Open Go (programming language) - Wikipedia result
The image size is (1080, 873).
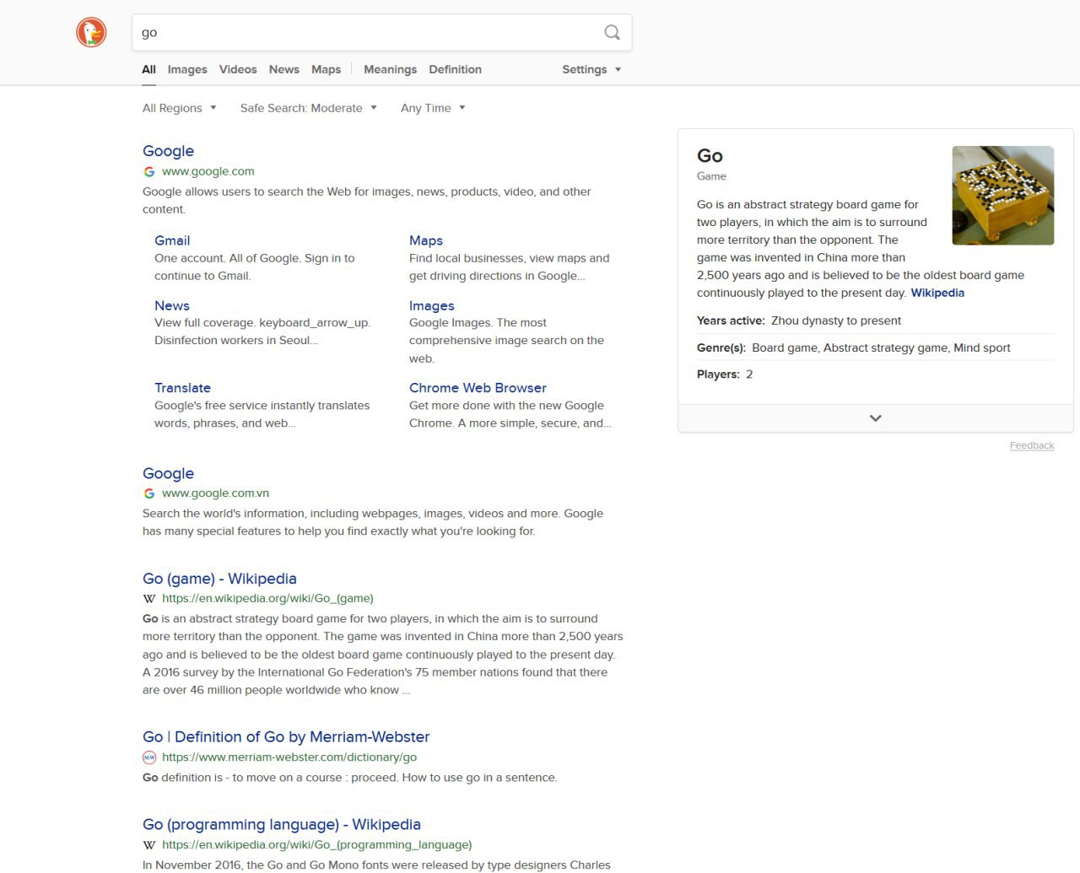point(282,825)
